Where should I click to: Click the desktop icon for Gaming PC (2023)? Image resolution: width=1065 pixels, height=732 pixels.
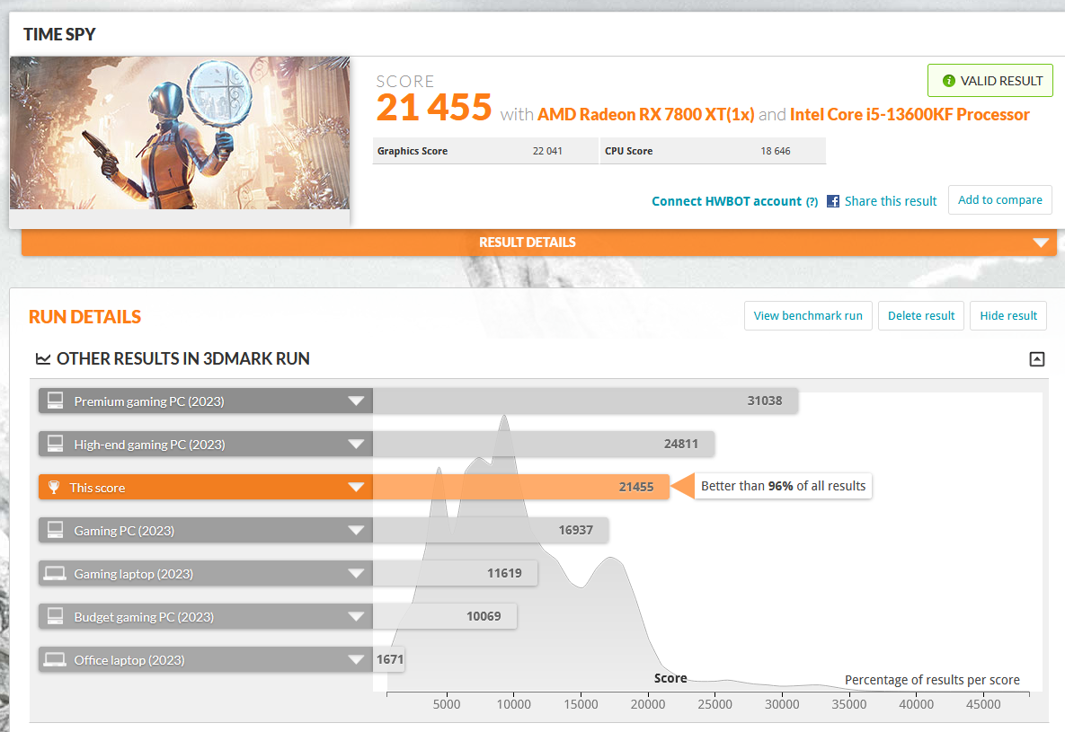55,530
